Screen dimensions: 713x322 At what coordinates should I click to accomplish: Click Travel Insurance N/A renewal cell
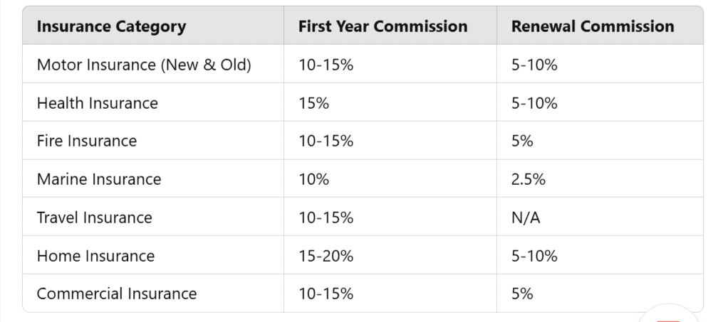click(526, 218)
